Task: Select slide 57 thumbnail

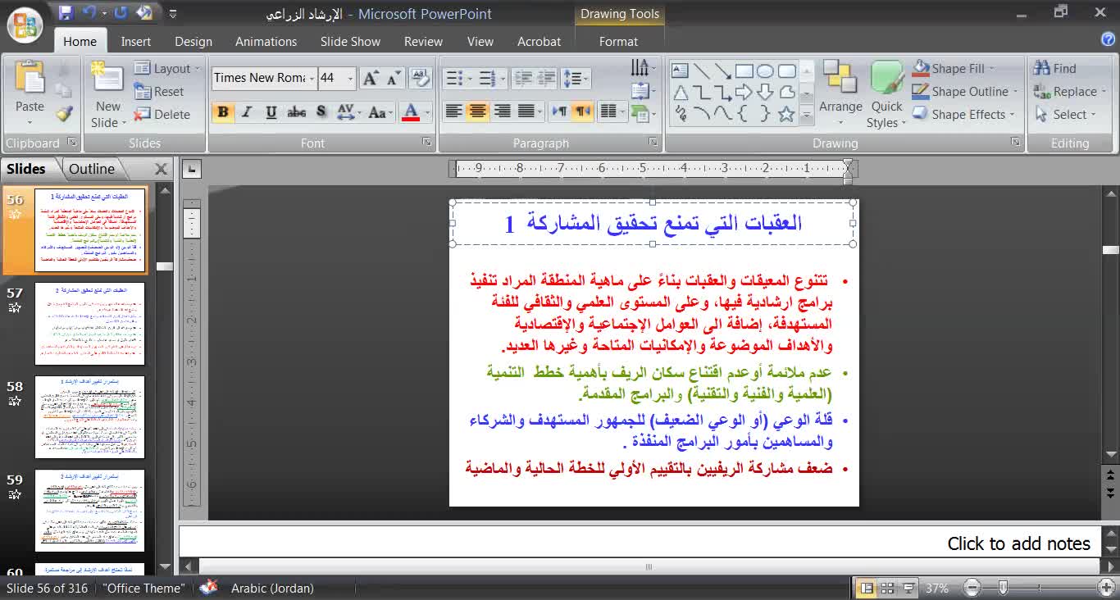Action: pos(89,324)
